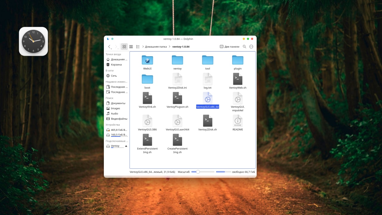Toggle the Две панели split view
The height and width of the screenshot is (215, 382).
229,47
